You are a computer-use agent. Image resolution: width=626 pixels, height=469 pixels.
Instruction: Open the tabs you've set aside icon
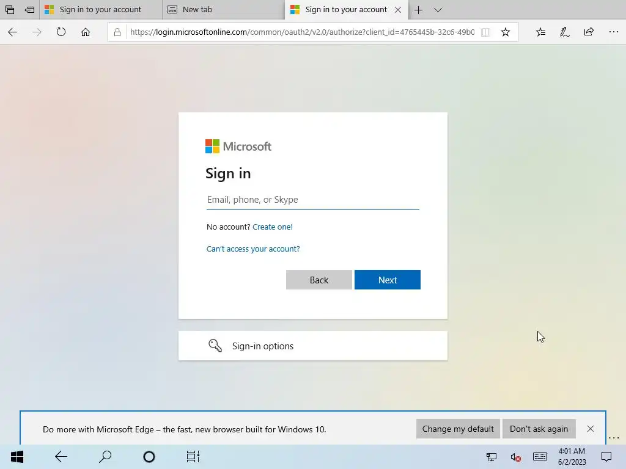point(10,10)
